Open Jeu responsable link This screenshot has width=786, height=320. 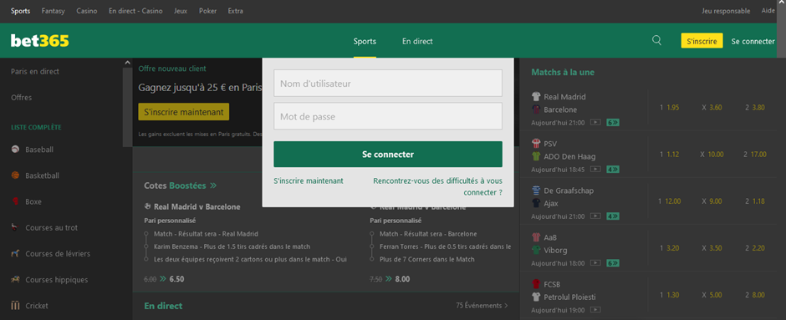click(x=726, y=11)
